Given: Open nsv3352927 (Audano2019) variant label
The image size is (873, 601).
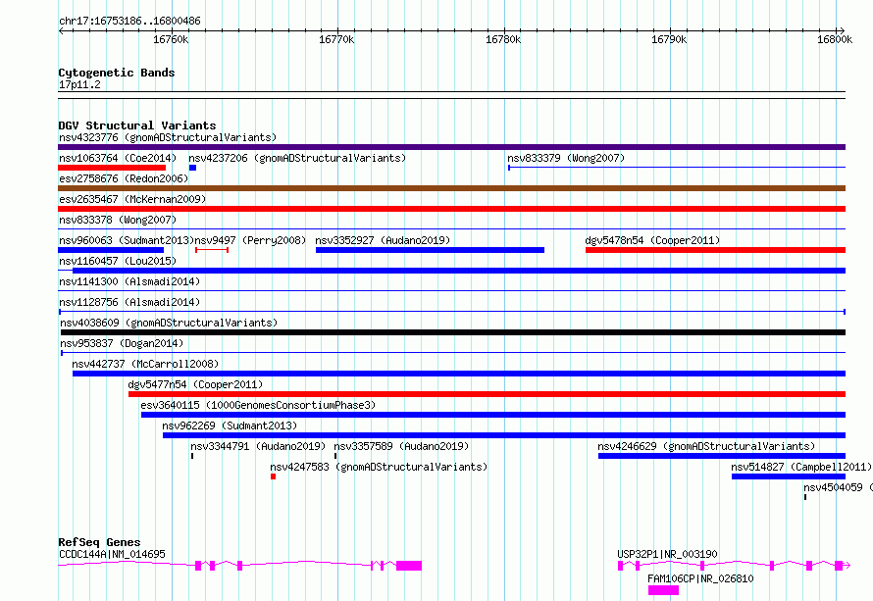Looking at the screenshot, I should point(383,240).
